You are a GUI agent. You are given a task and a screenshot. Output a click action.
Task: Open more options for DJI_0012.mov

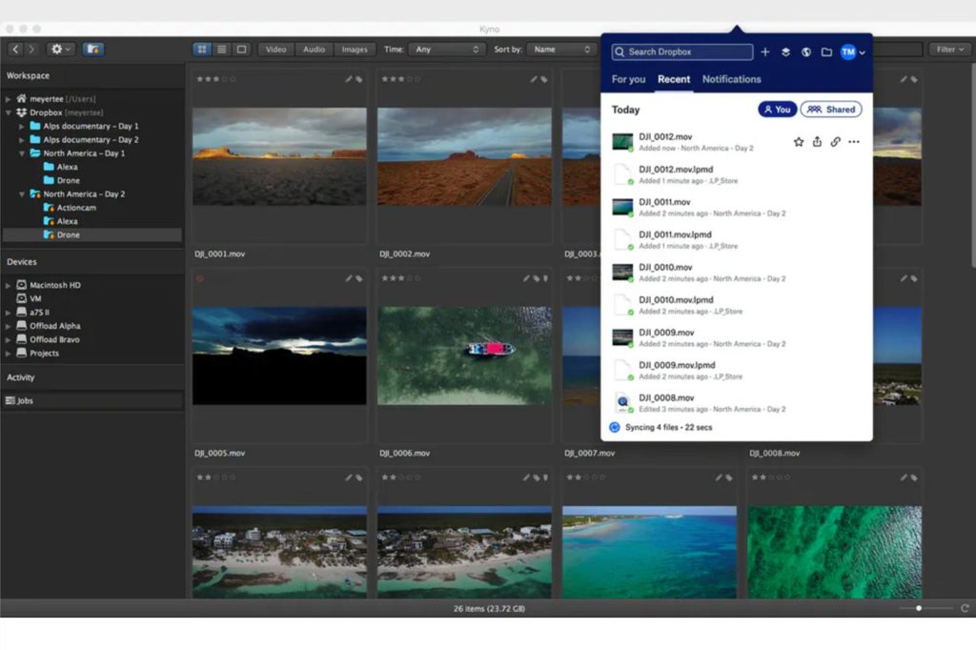click(x=854, y=142)
